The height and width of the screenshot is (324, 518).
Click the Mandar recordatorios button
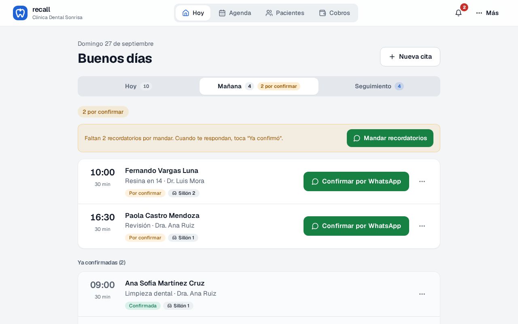(390, 138)
